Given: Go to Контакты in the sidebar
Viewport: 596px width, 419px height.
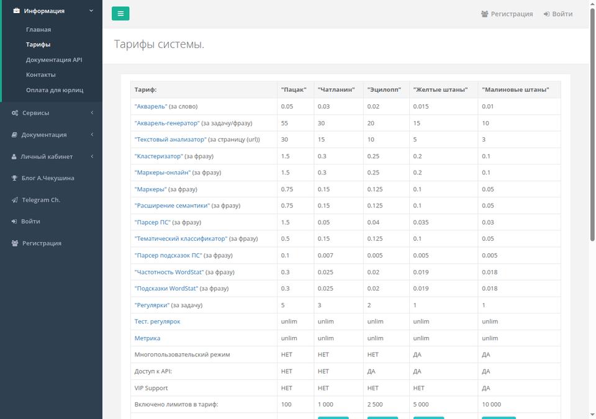Looking at the screenshot, I should (x=41, y=75).
